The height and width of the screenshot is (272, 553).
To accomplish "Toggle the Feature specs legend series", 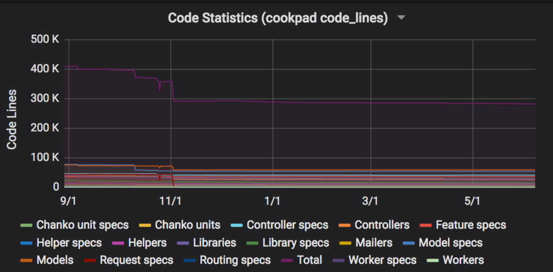I will click(471, 225).
